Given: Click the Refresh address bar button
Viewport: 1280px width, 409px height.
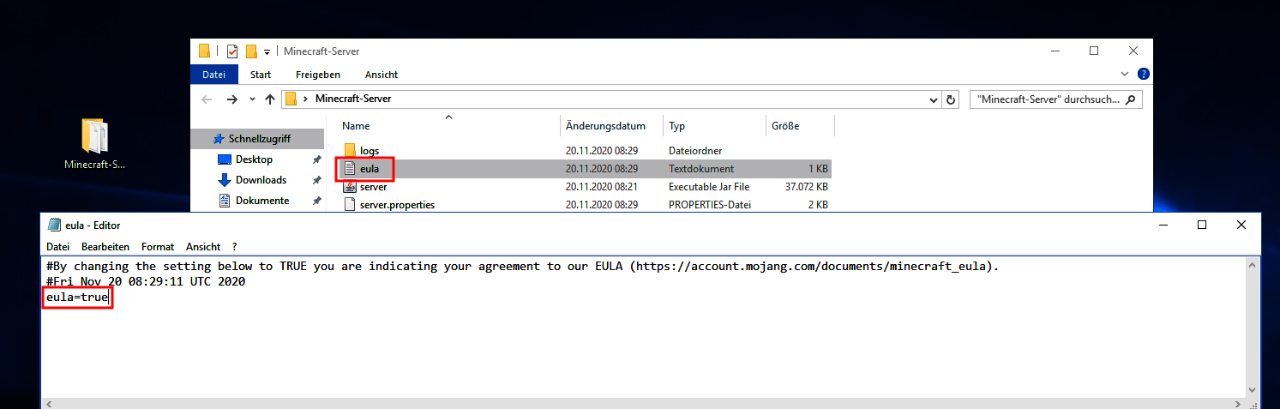Looking at the screenshot, I should point(950,99).
